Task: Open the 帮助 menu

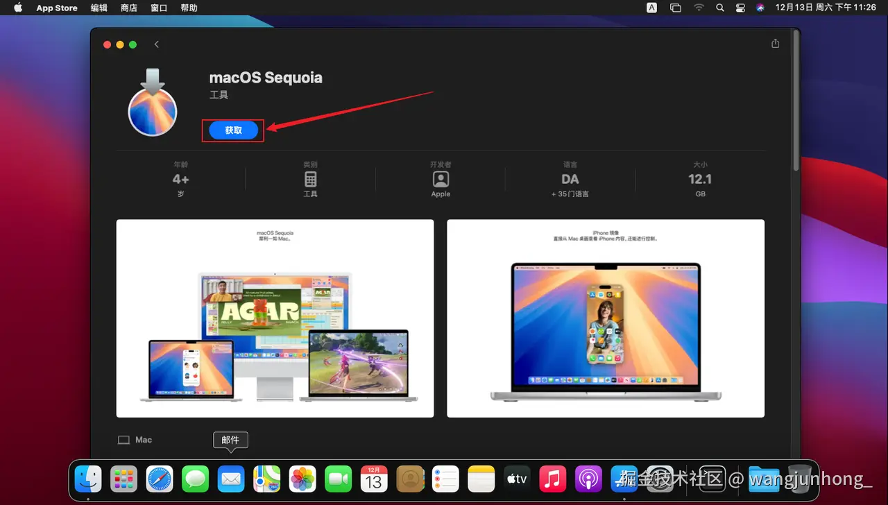Action: [x=189, y=8]
